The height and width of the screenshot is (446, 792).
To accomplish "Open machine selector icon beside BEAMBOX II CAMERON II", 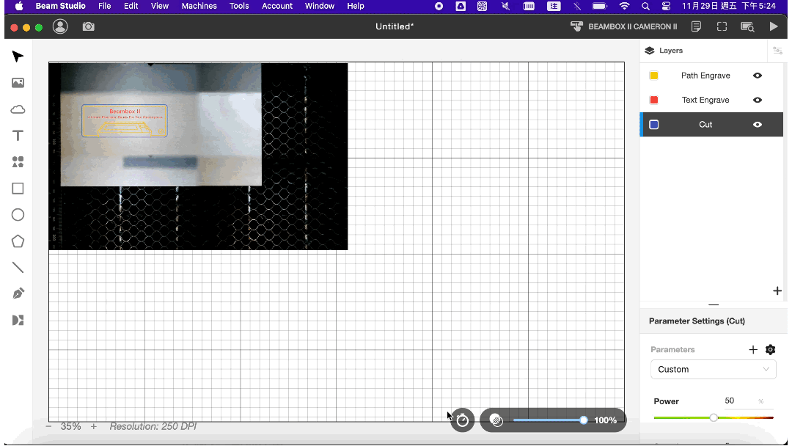I will coord(576,26).
